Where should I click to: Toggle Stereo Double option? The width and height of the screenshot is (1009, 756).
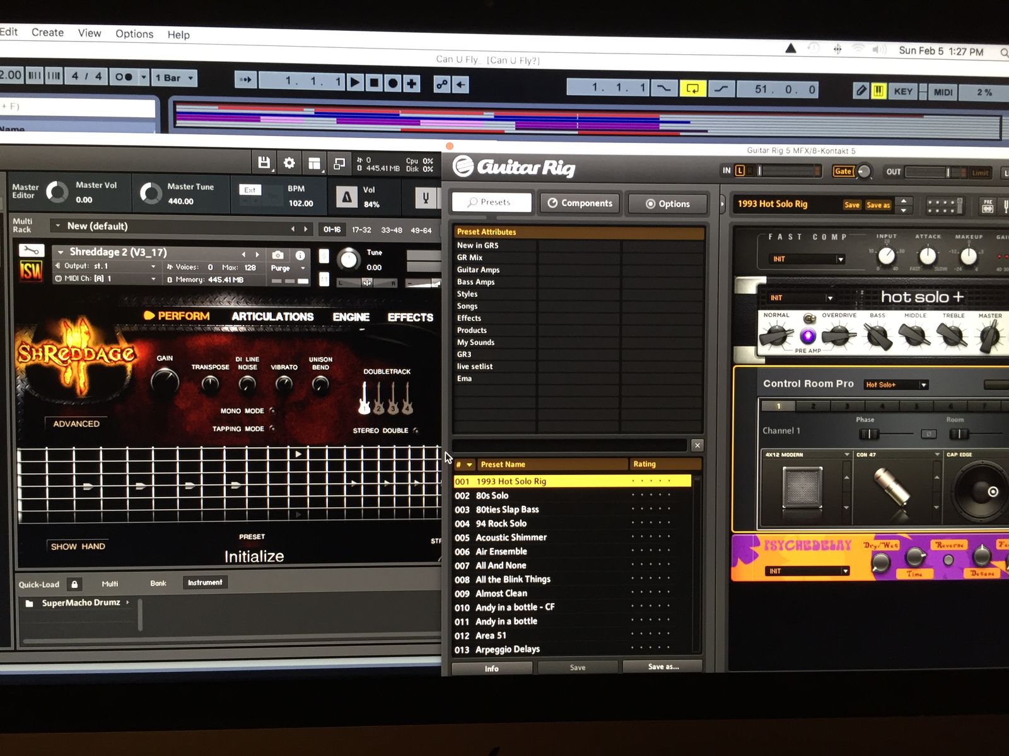(416, 430)
